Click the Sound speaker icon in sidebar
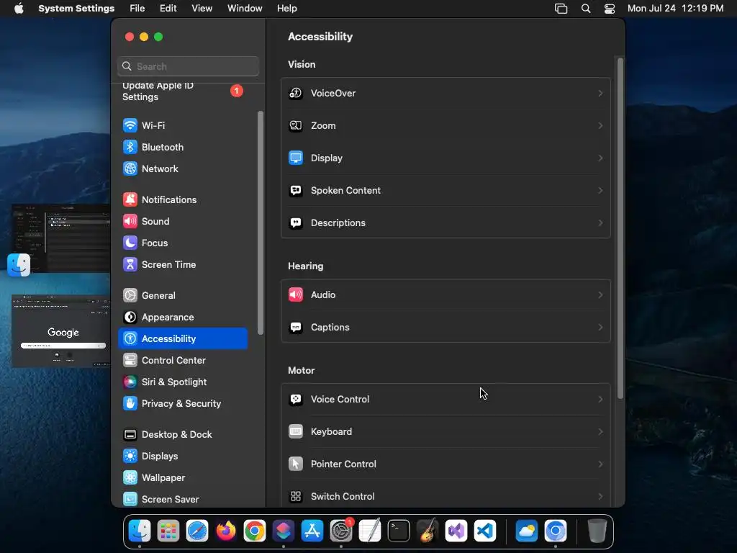This screenshot has width=737, height=553. [130, 222]
